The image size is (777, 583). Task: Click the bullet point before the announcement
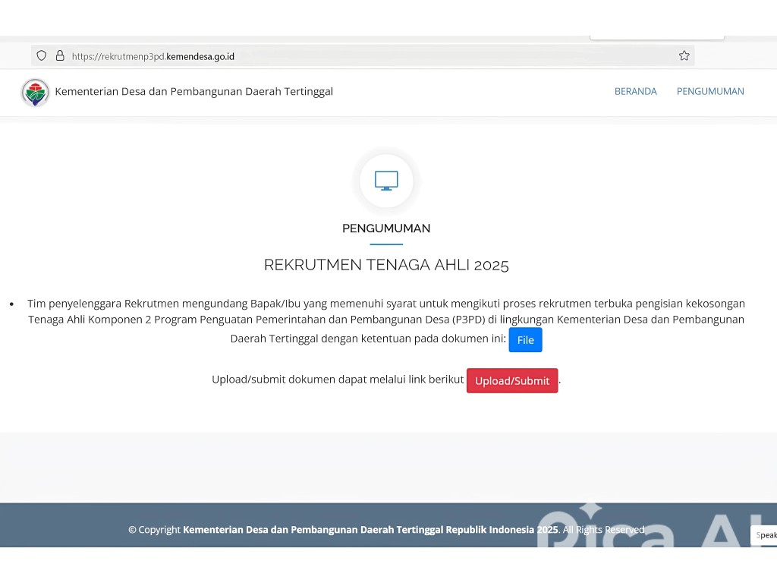click(11, 304)
